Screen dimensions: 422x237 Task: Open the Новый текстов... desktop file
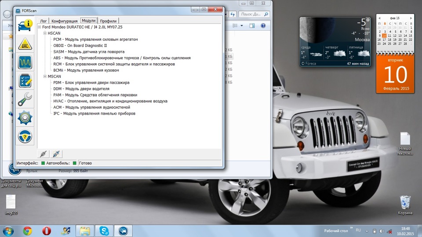tap(405, 144)
